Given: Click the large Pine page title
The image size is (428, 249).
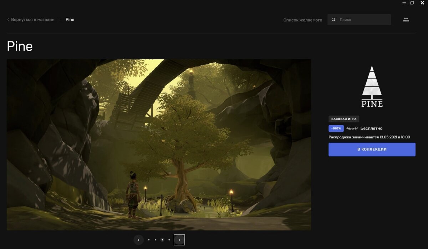Looking at the screenshot, I should tap(20, 46).
